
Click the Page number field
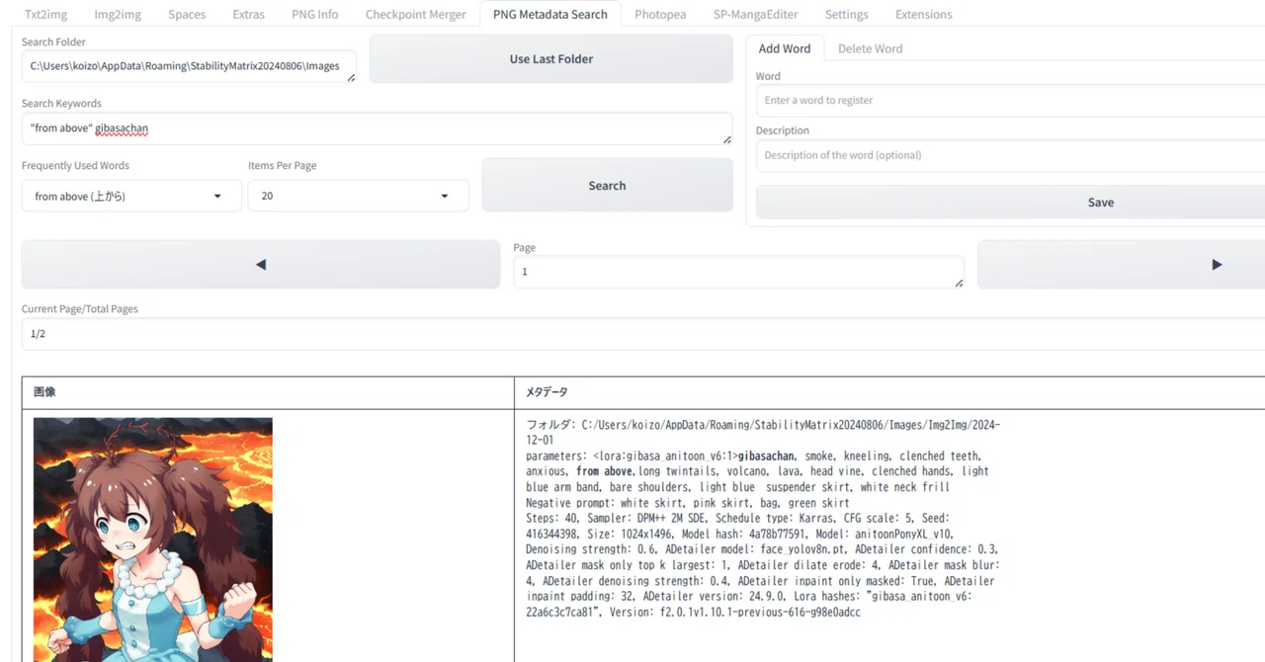[738, 272]
